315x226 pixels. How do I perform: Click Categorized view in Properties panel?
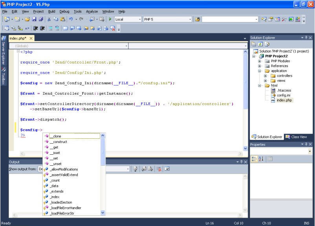click(254, 159)
